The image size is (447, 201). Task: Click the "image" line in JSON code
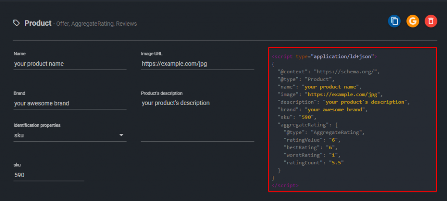330,95
